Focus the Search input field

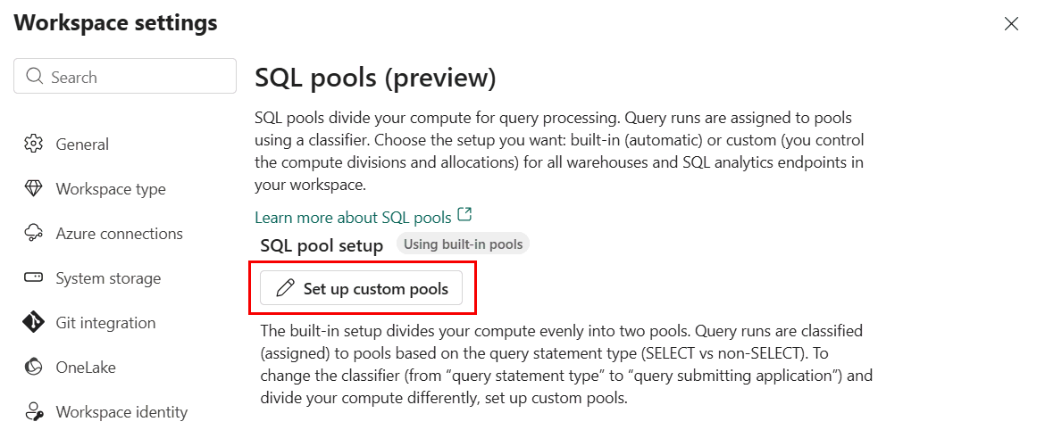(125, 77)
